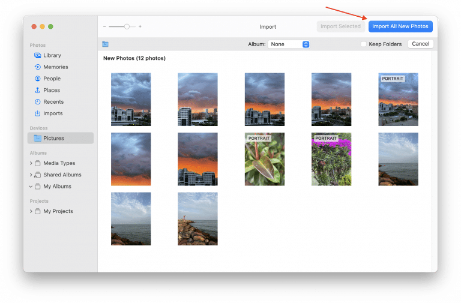461x303 pixels.
Task: Click the Shared Albums label
Action: click(62, 175)
